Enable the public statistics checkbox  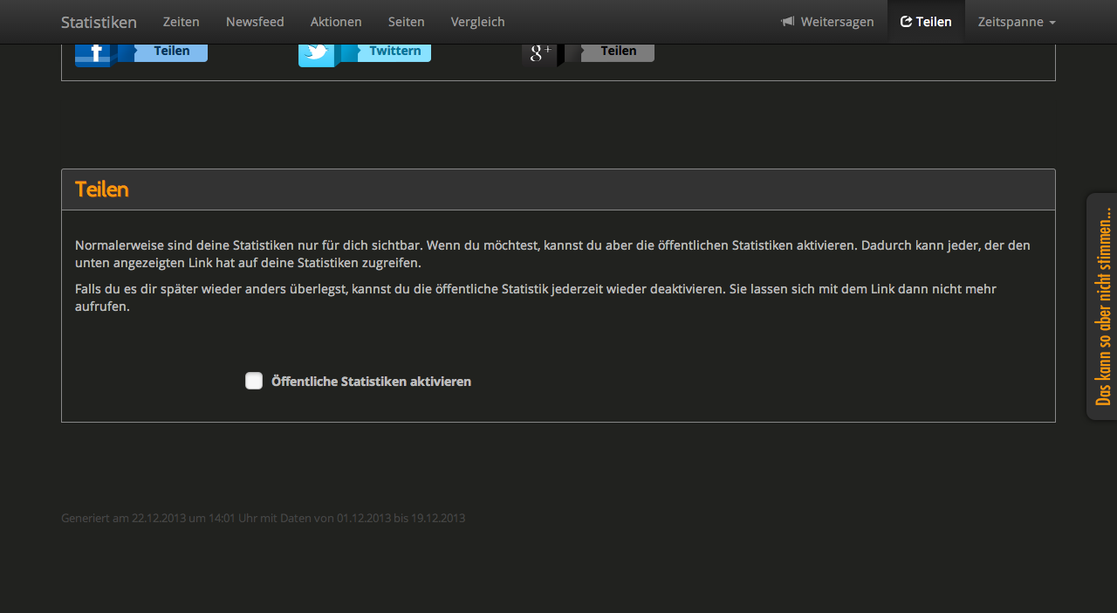254,381
